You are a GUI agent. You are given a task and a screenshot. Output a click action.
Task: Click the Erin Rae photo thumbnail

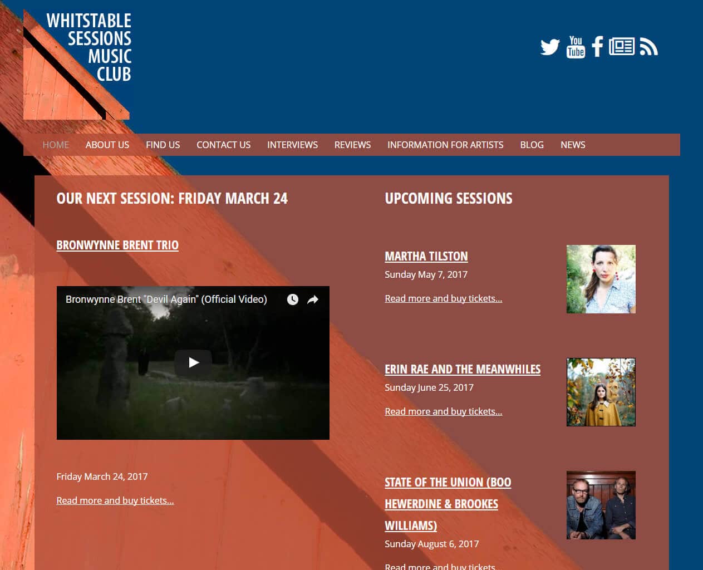tap(601, 392)
